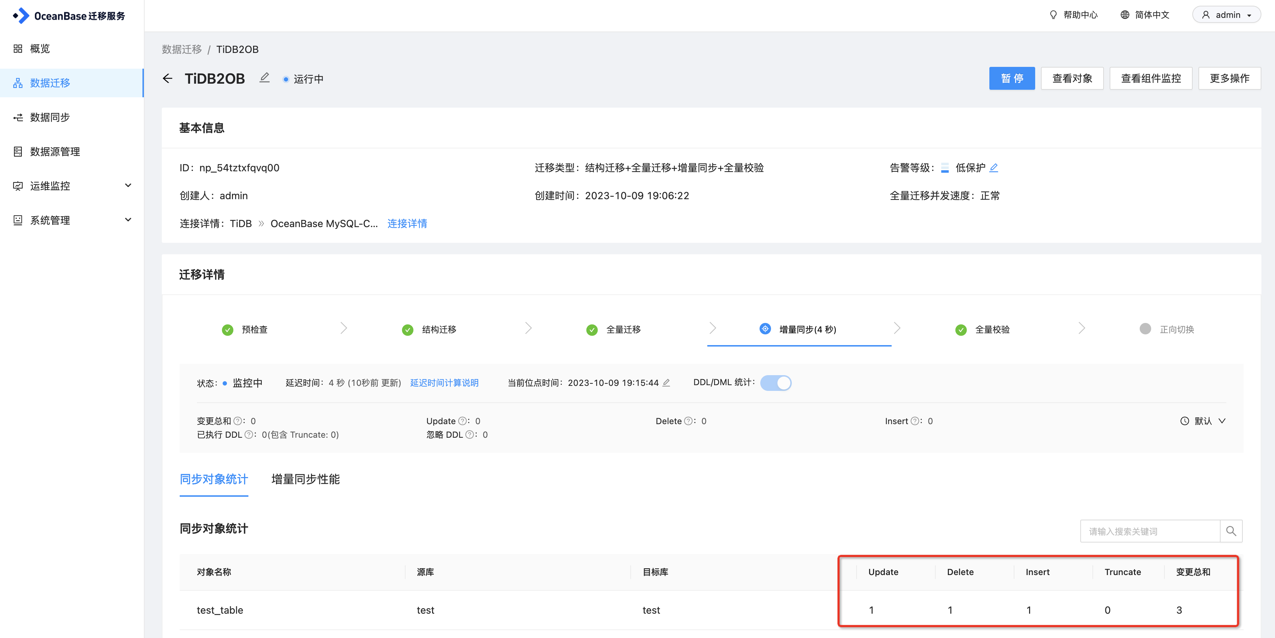Image resolution: width=1275 pixels, height=638 pixels.
Task: Click the 查看对象 button
Action: tap(1072, 78)
